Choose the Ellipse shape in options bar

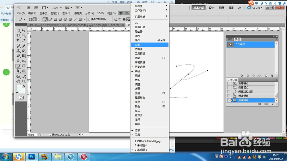coord(65,19)
